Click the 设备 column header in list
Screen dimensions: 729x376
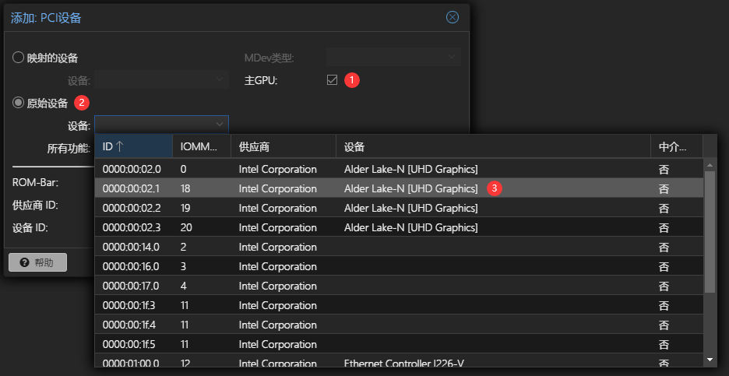[492, 147]
